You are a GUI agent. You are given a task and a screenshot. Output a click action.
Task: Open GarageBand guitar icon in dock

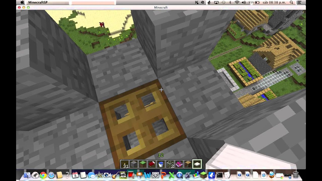115,175
